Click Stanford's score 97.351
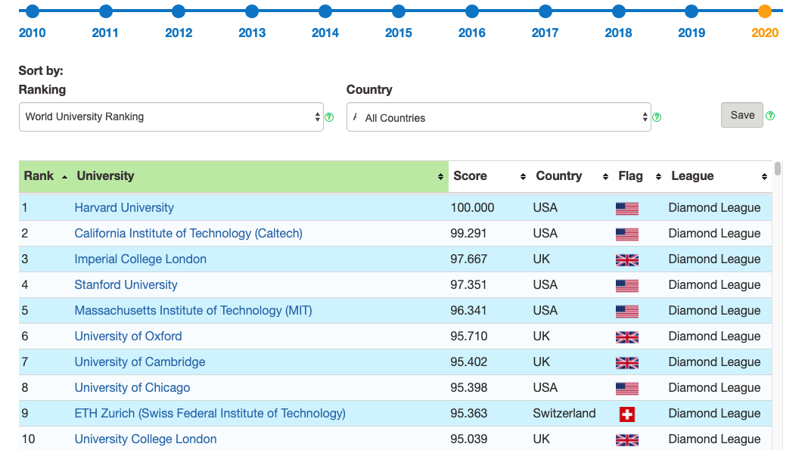 (x=468, y=285)
